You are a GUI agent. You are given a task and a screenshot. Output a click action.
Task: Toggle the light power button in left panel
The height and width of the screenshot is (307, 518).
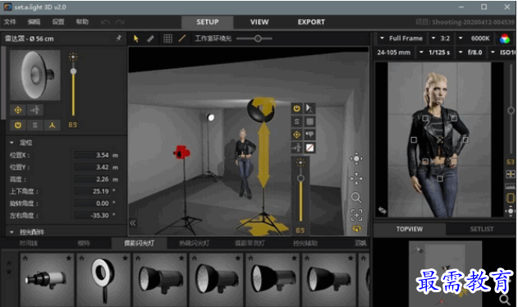coord(18,125)
